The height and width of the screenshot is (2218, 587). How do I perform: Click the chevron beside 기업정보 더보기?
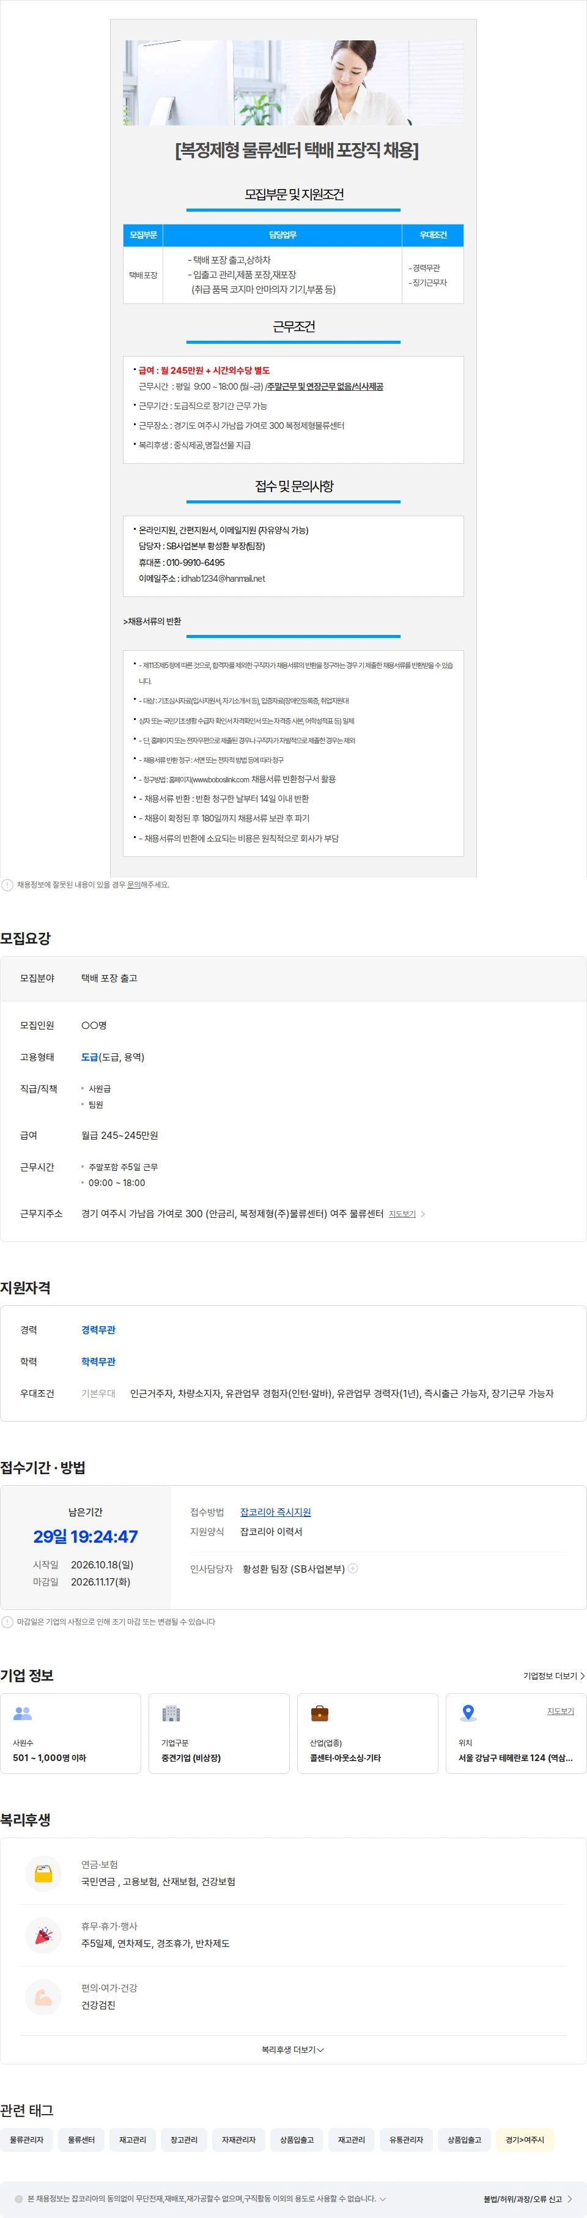tap(583, 1675)
